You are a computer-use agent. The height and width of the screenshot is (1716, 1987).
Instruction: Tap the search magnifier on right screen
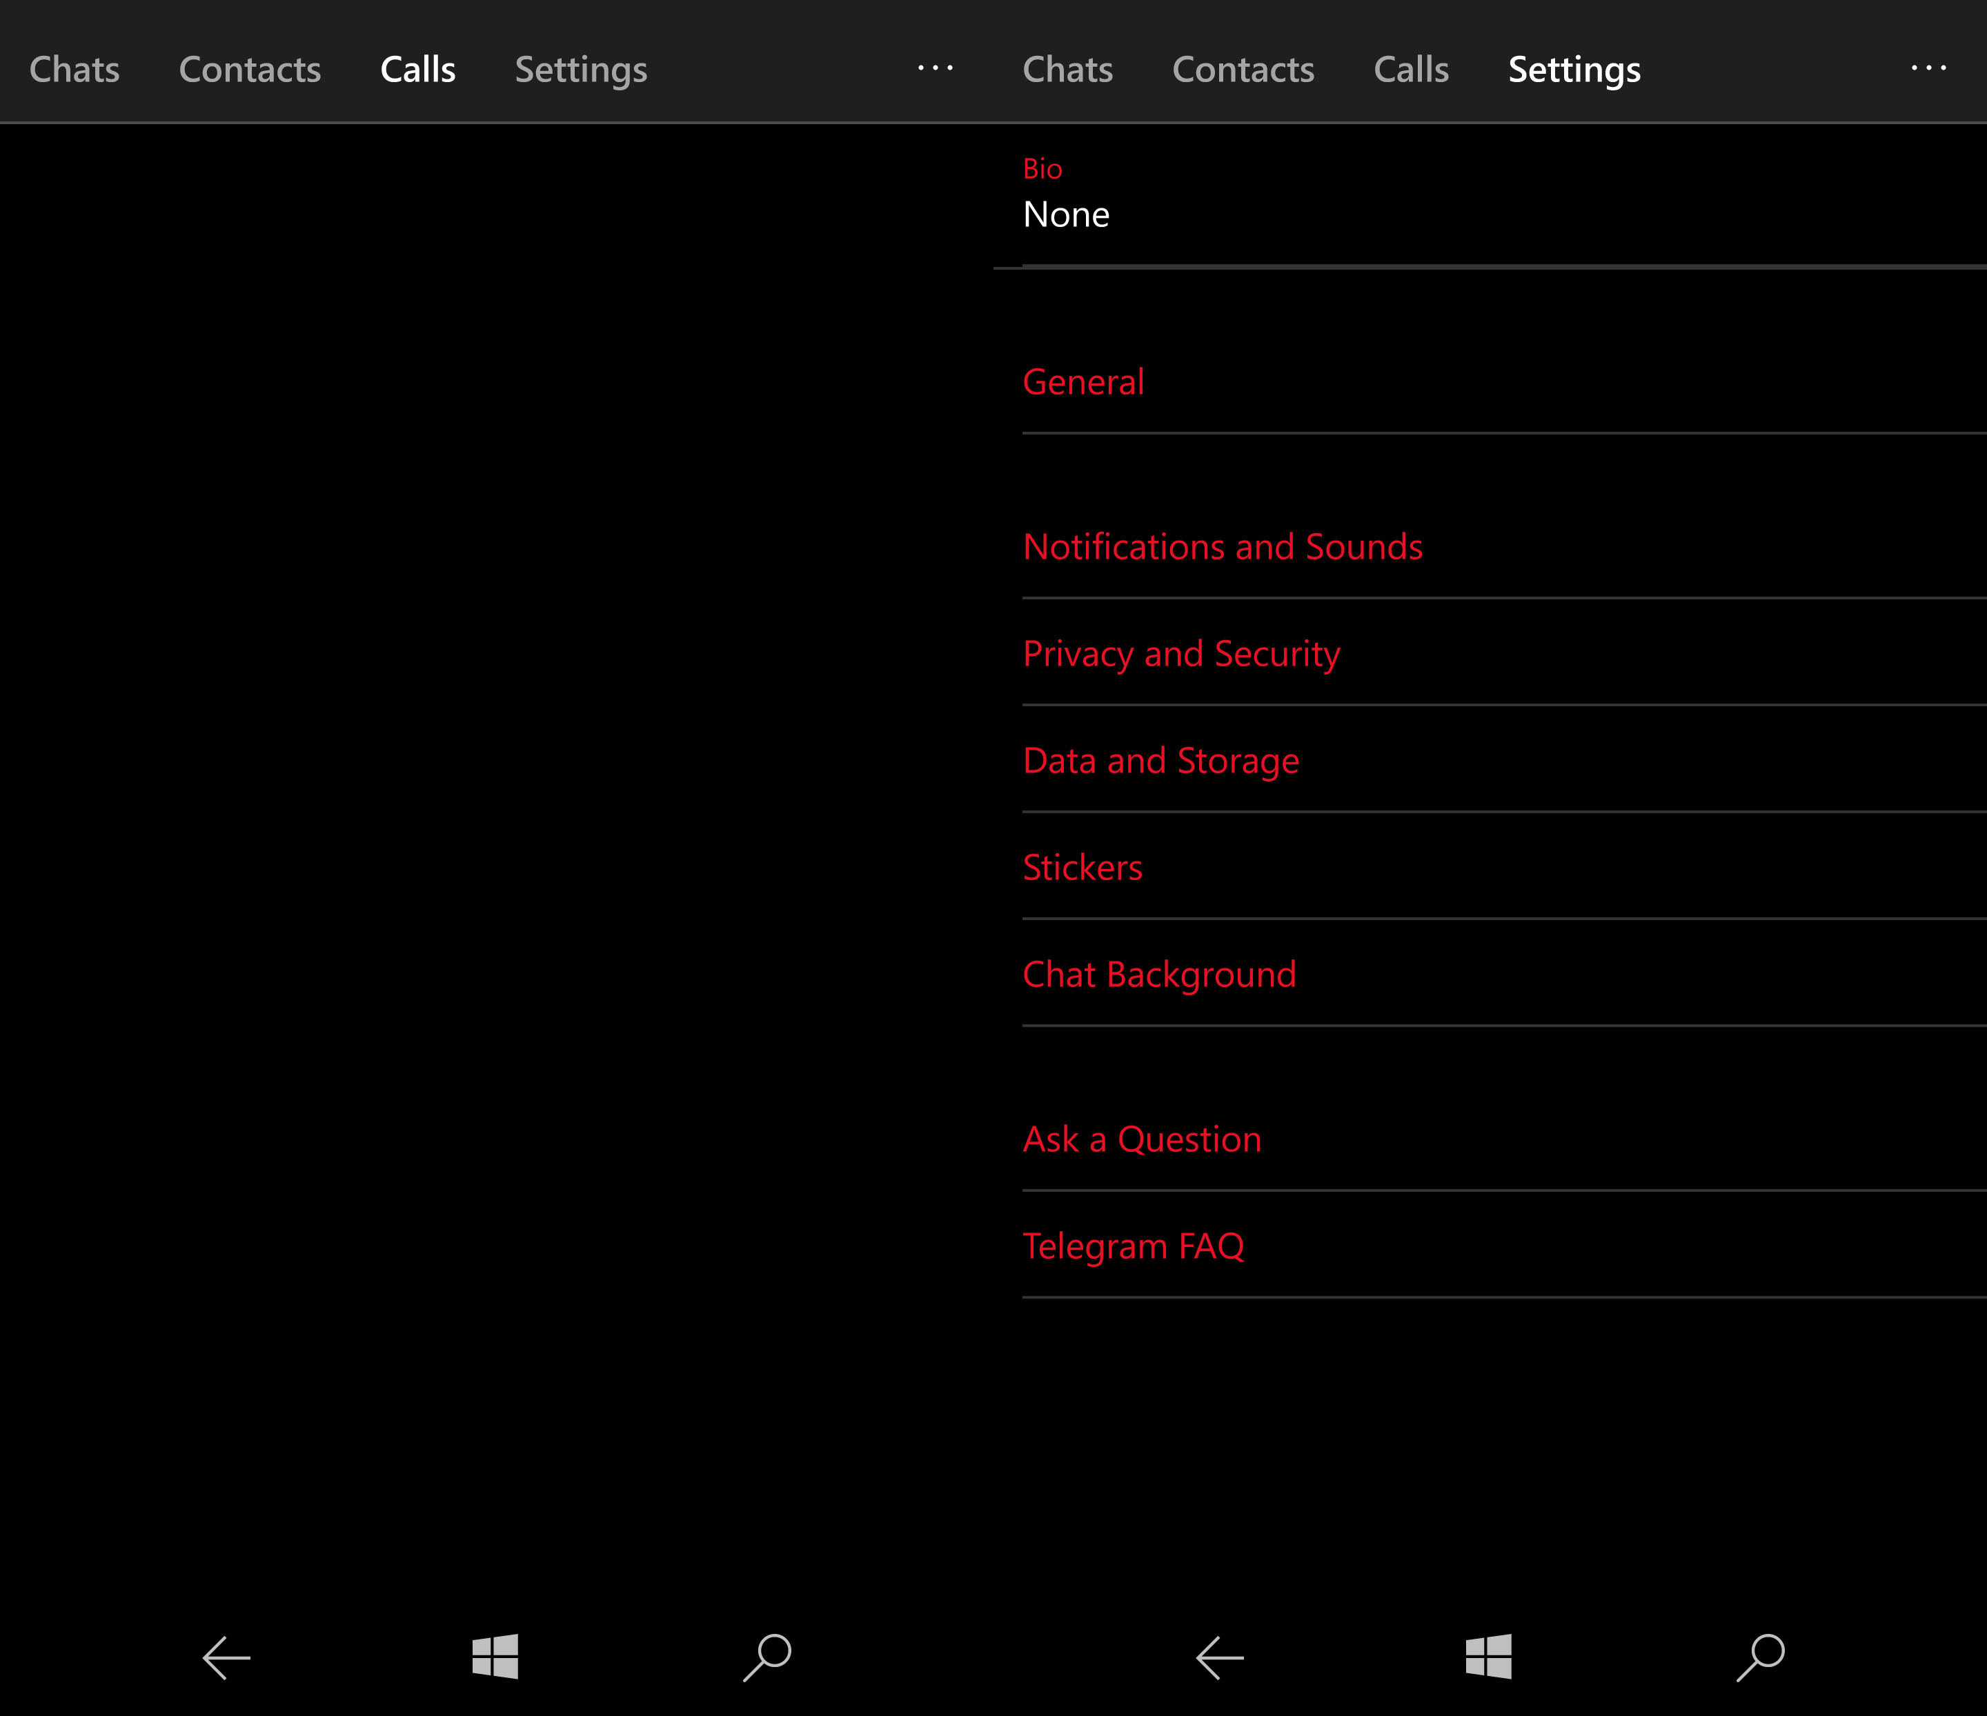1761,1657
